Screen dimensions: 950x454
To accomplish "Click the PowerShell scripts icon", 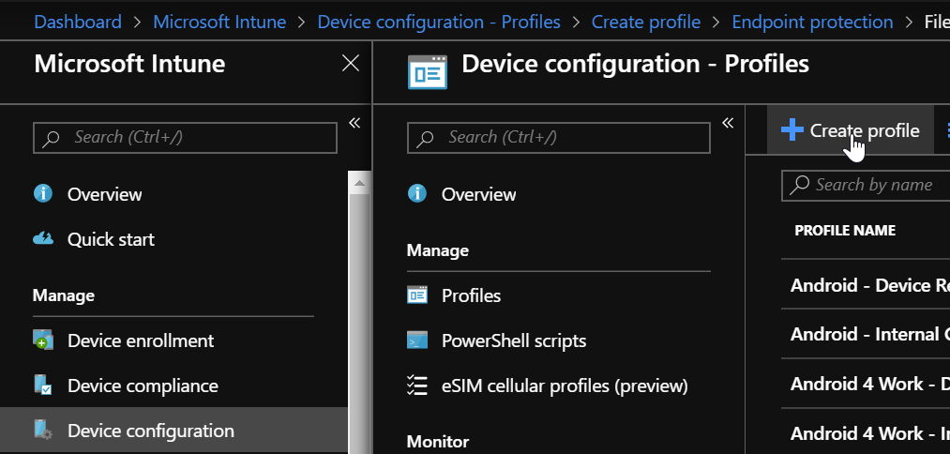I will pyautogui.click(x=417, y=340).
